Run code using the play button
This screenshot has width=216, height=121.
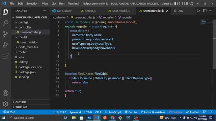point(198,11)
